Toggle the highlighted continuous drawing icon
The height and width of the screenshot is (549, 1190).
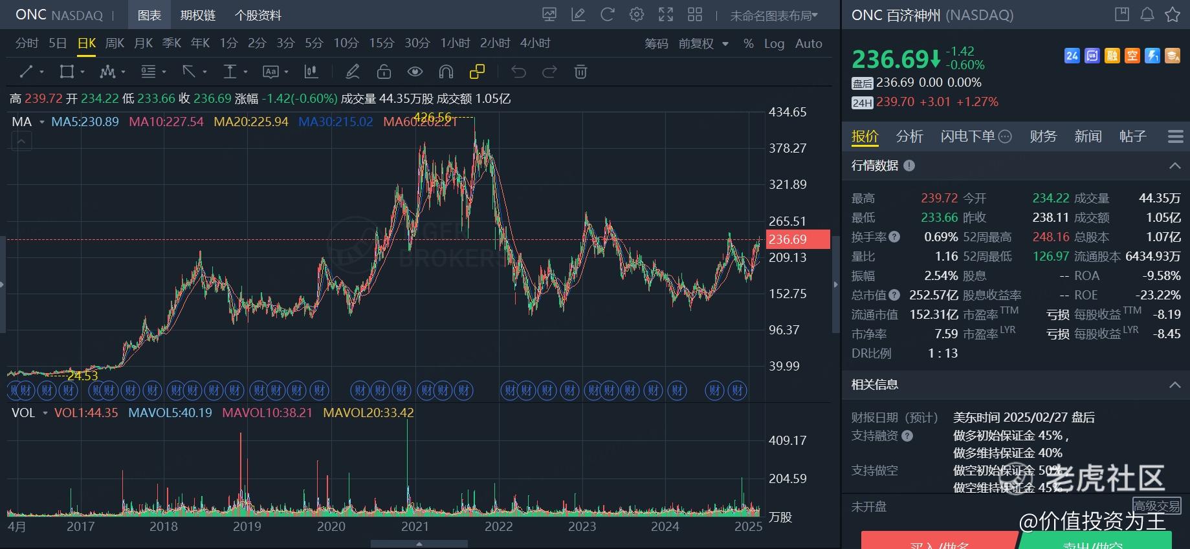[x=477, y=72]
